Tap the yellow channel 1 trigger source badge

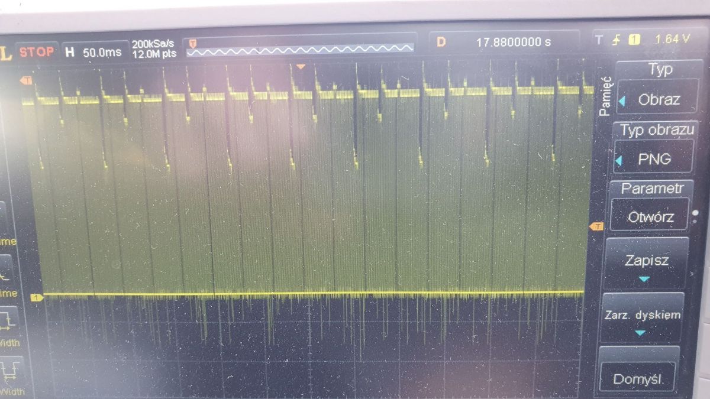coord(634,40)
